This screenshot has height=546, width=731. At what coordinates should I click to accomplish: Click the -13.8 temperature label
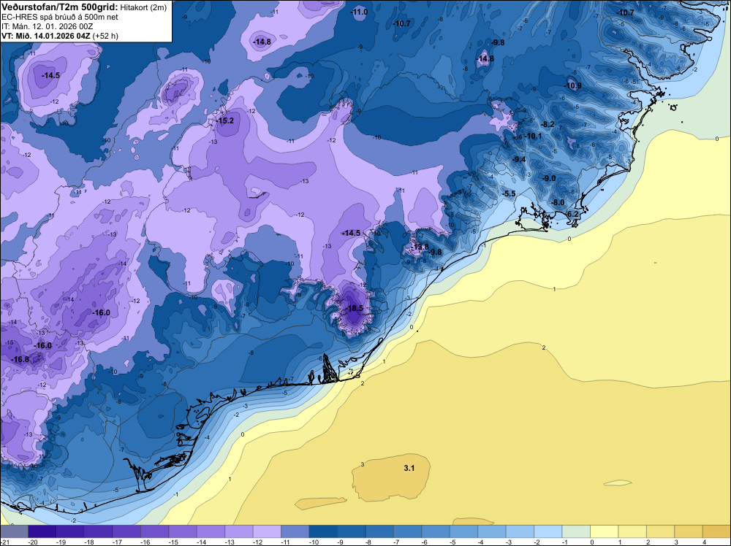pyautogui.click(x=420, y=247)
